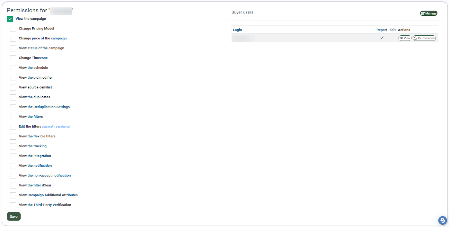
Task: Check the Change Timezone box
Action: point(13,58)
